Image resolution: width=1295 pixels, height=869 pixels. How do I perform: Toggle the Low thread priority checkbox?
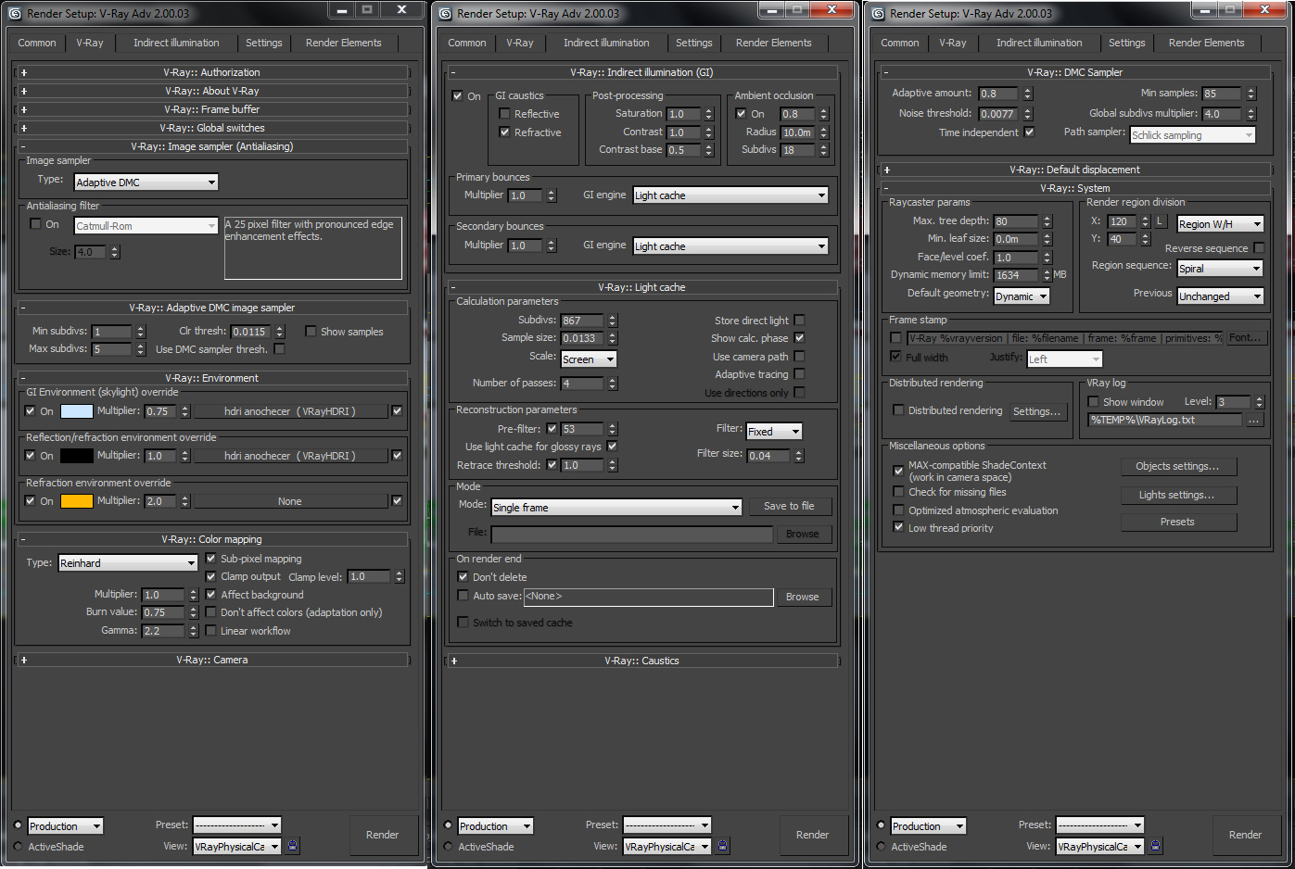[898, 527]
